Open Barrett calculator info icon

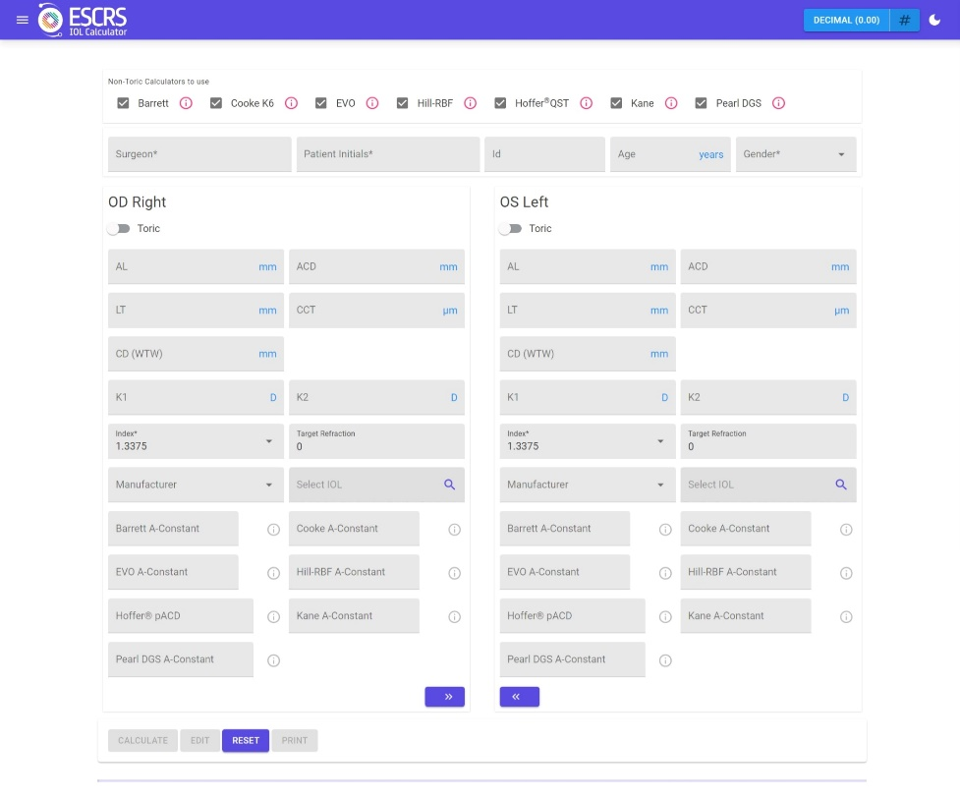pyautogui.click(x=186, y=103)
